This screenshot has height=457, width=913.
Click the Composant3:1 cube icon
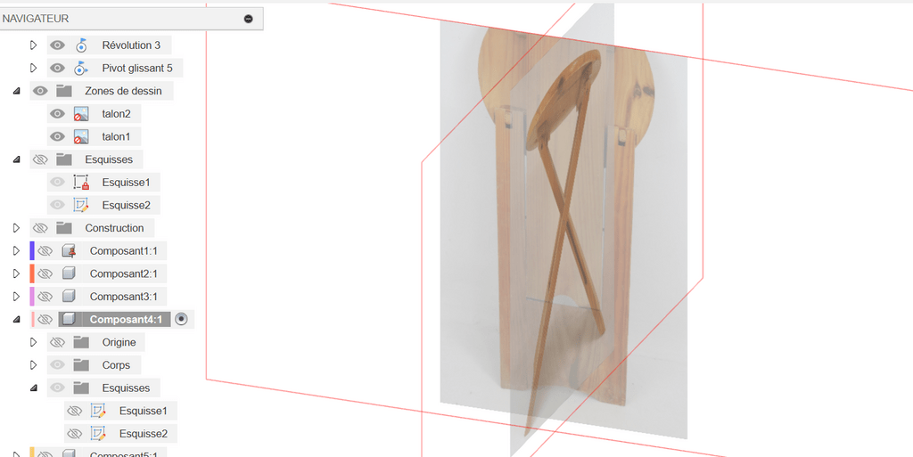[69, 297]
